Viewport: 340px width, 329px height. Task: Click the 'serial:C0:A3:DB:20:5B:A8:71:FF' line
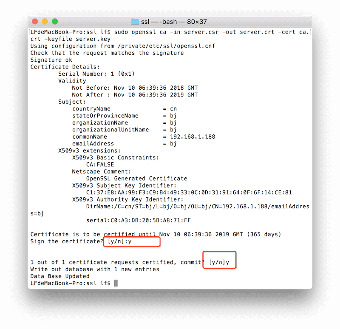click(x=139, y=221)
